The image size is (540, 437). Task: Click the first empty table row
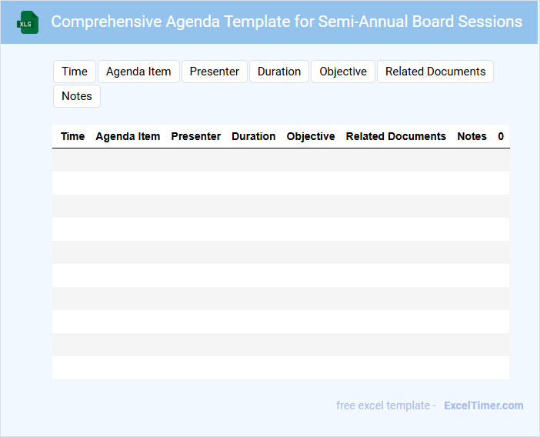click(281, 160)
